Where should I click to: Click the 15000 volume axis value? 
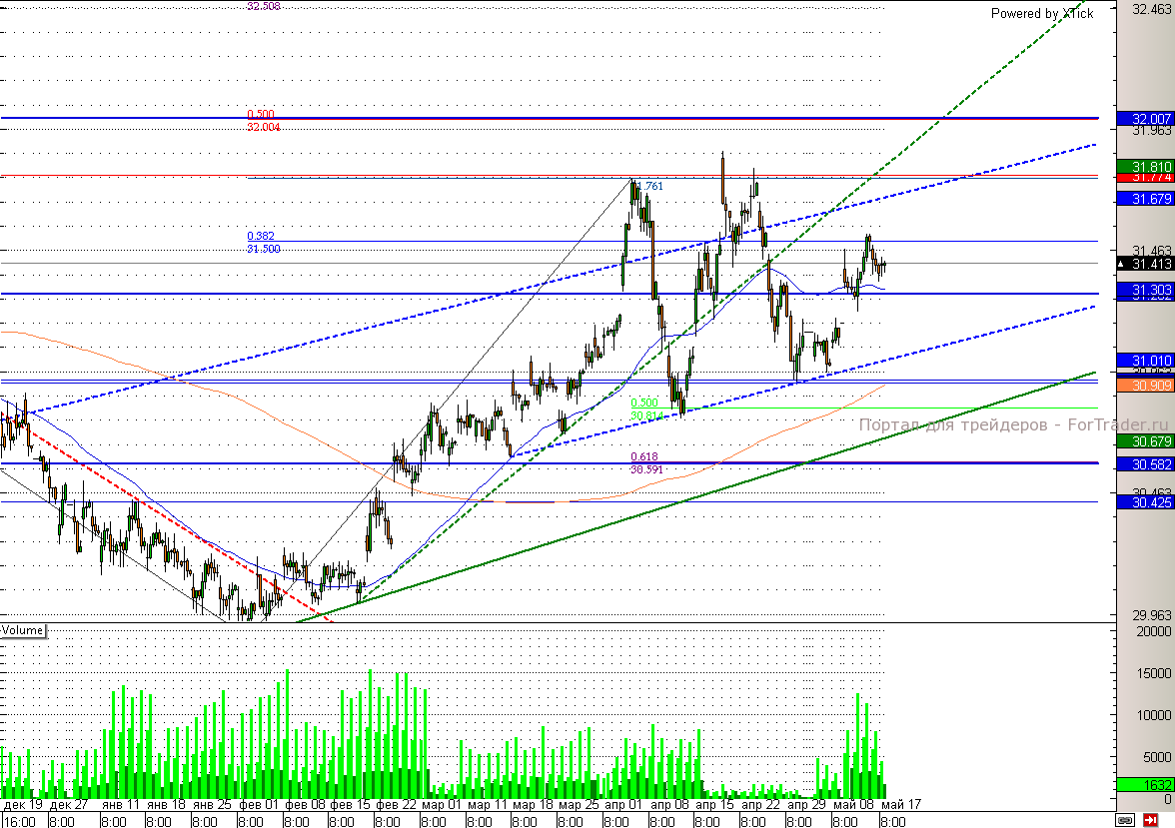1154,673
